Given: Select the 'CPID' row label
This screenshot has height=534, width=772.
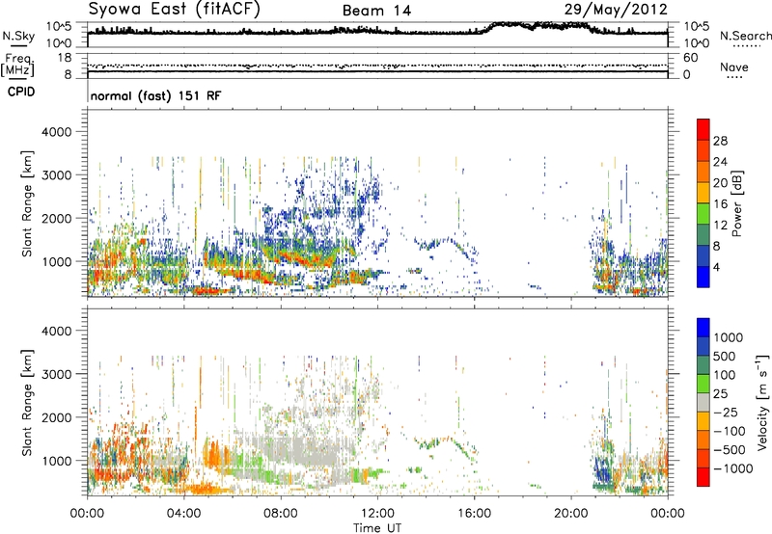Looking at the screenshot, I should [21, 92].
